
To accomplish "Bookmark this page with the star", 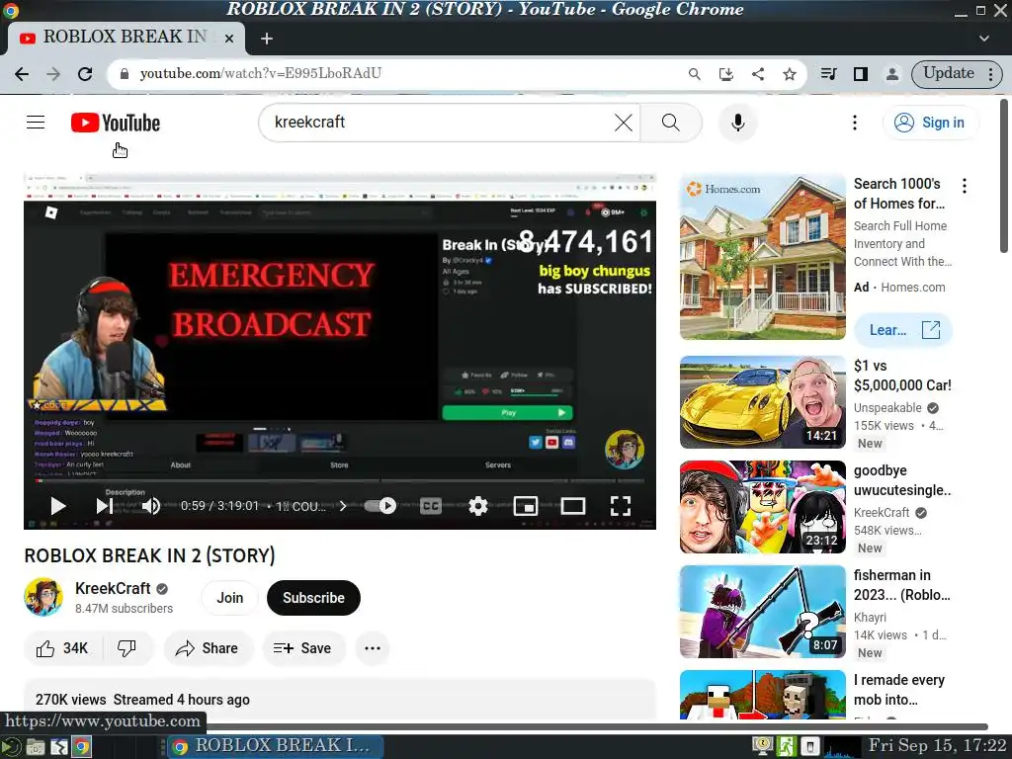I will click(x=790, y=73).
